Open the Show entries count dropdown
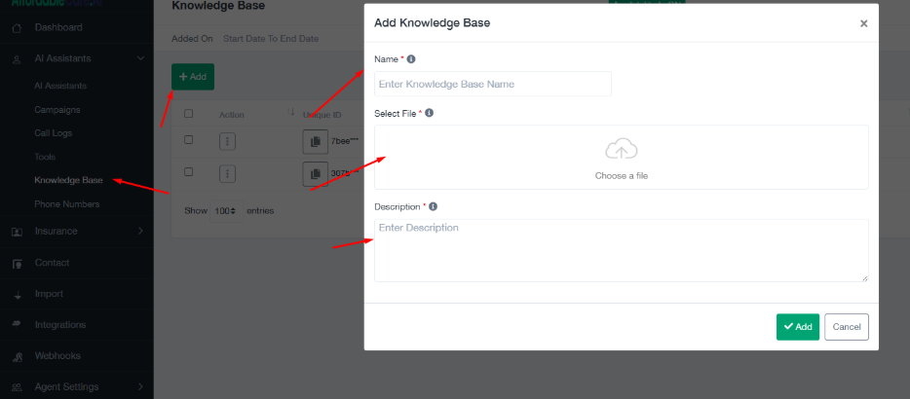The width and height of the screenshot is (910, 399). pyautogui.click(x=226, y=211)
